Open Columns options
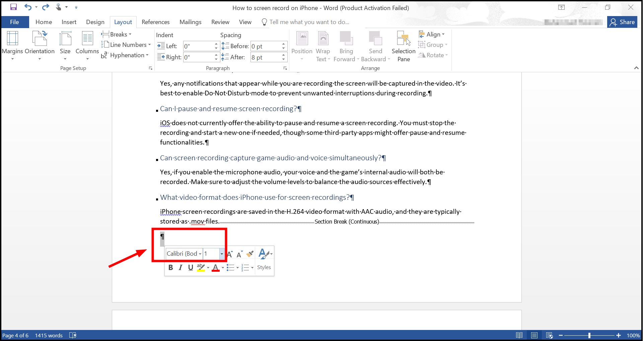Viewport: 643px width, 341px height. click(87, 46)
